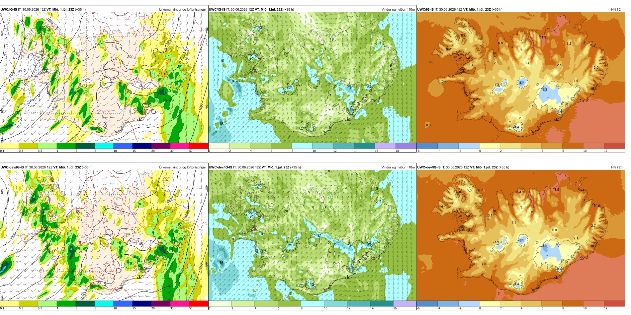Click pale yellow 0–2 swatch in UWC/IG-IS temperature legend
This screenshot has width=631, height=315.
pyautogui.click(x=490, y=146)
